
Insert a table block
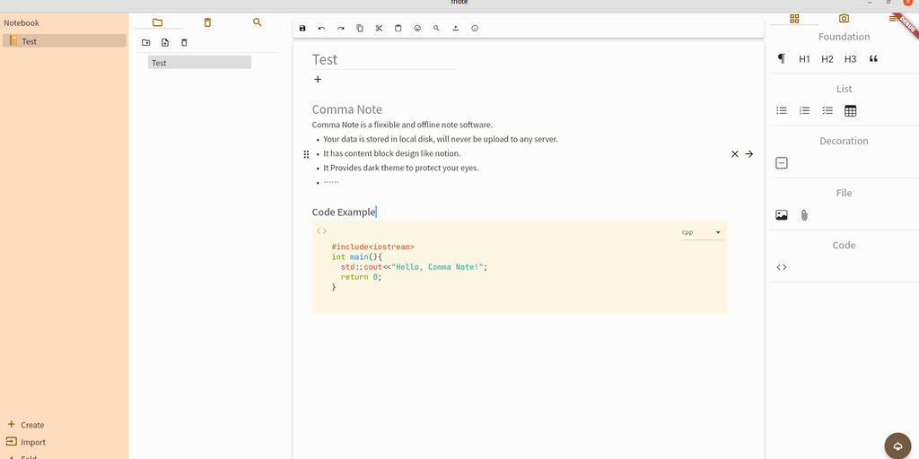tap(850, 111)
